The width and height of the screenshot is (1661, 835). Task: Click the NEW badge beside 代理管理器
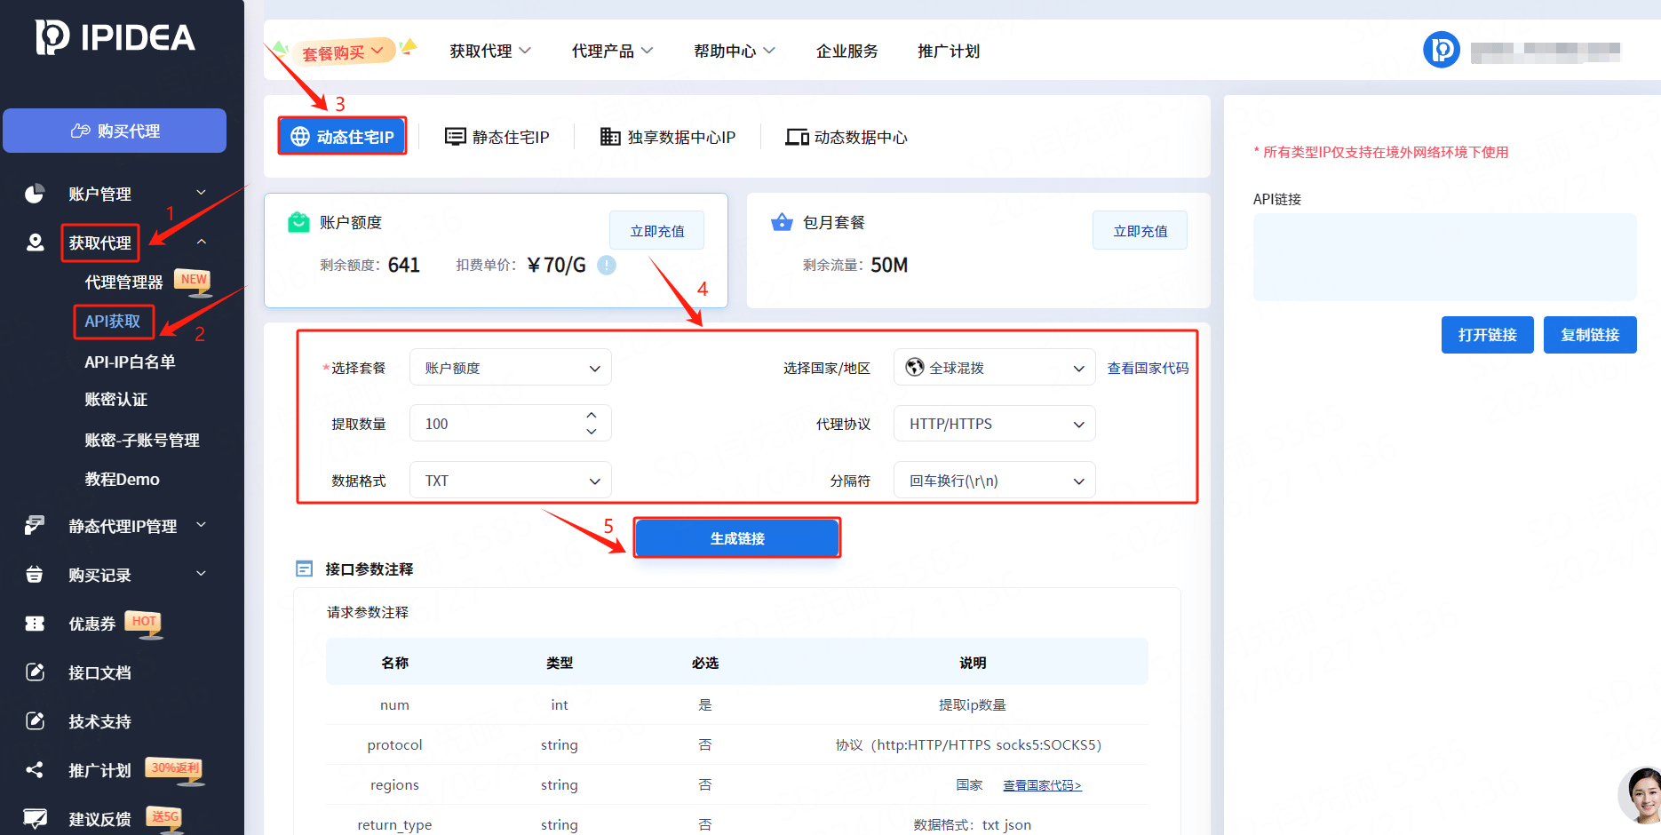coord(193,281)
